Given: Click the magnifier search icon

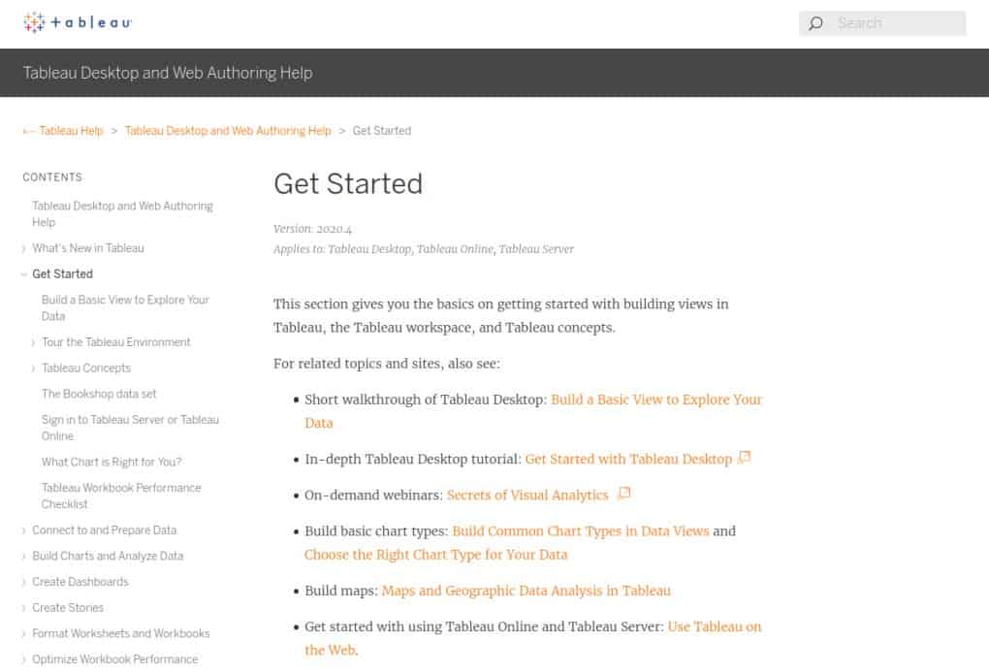Looking at the screenshot, I should point(816,23).
